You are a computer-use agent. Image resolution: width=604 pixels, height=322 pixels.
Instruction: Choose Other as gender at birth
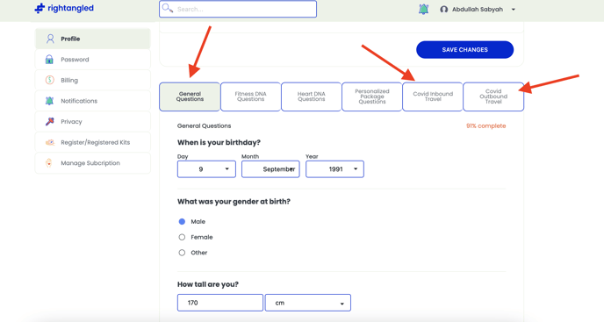[x=182, y=253]
